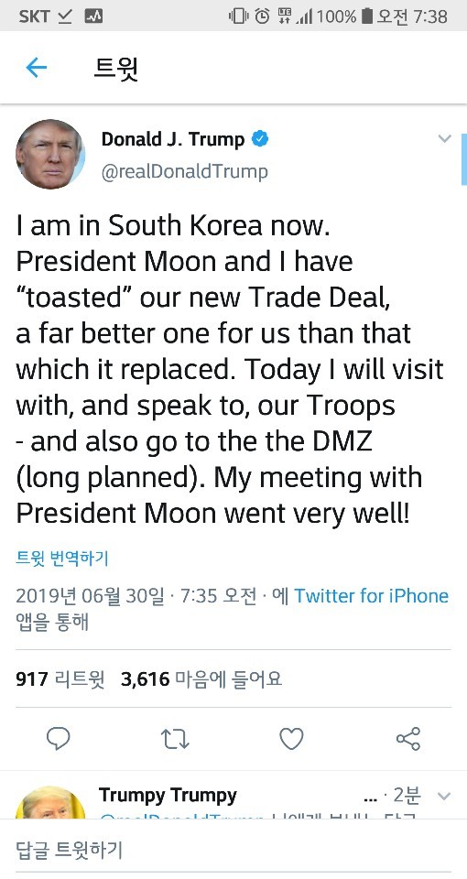The image size is (467, 879).
Task: Open Trumpy Trumpy profile picture
Action: point(50,803)
